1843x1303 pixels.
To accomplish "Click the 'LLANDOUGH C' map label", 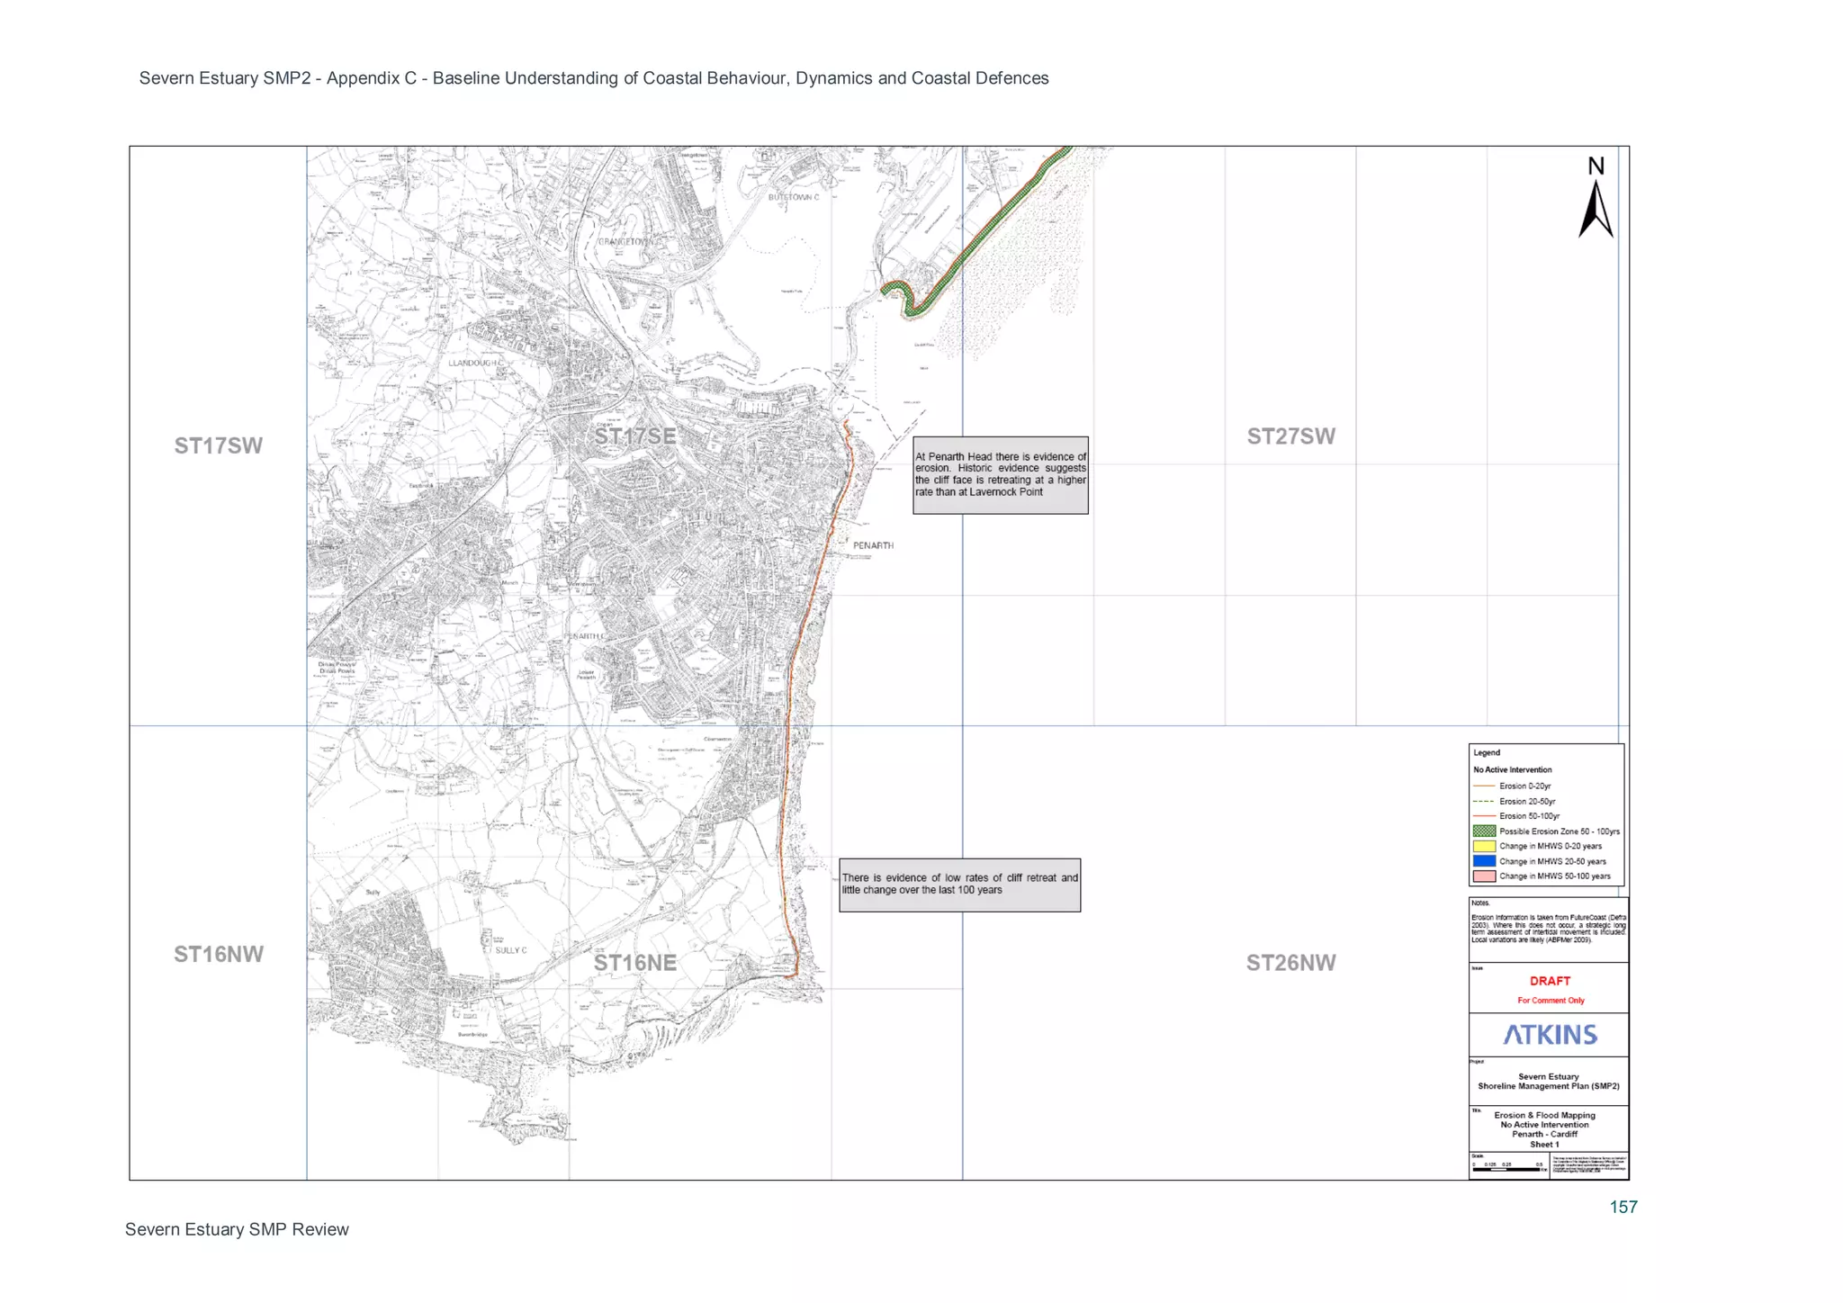I will (x=476, y=364).
